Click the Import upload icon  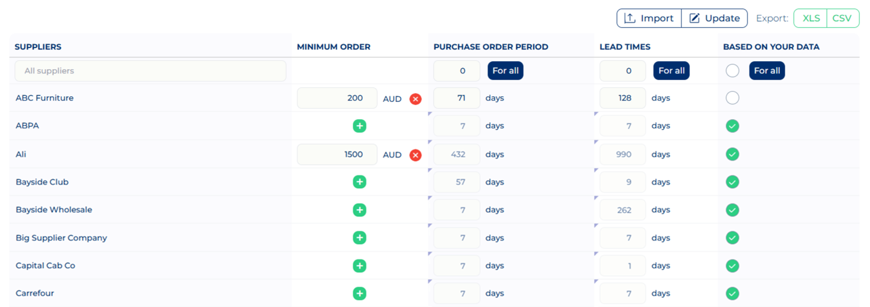tap(630, 18)
